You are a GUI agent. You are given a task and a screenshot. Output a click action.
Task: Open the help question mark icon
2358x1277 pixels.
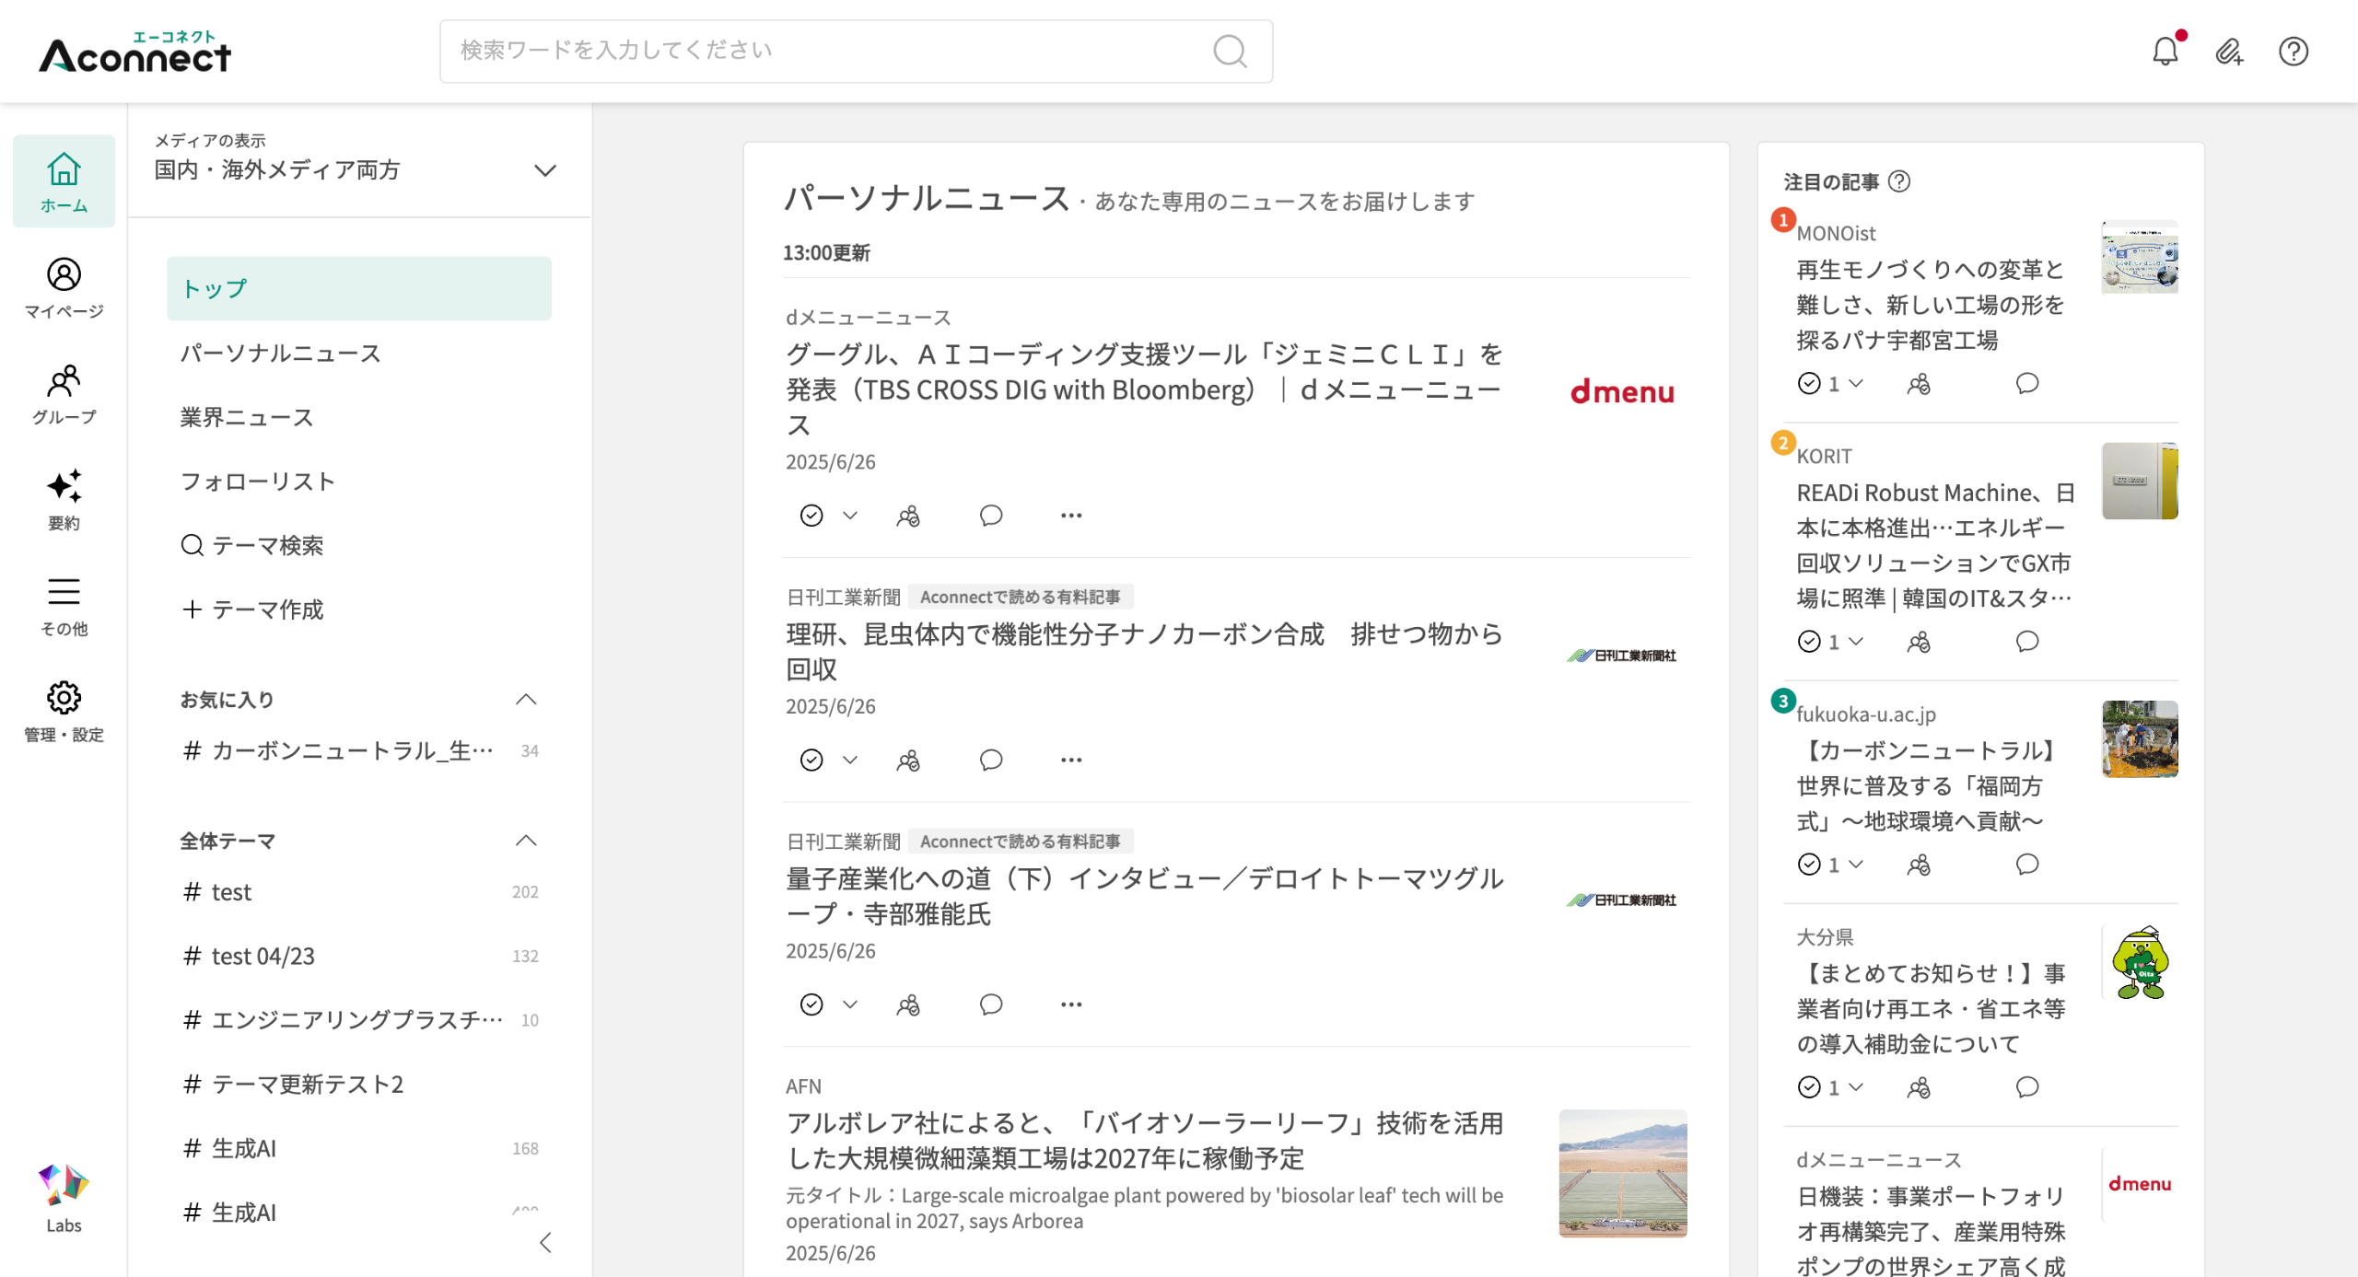(x=2293, y=52)
